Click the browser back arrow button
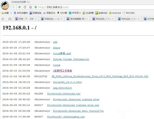The height and width of the screenshot is (119, 154). coord(14,7)
